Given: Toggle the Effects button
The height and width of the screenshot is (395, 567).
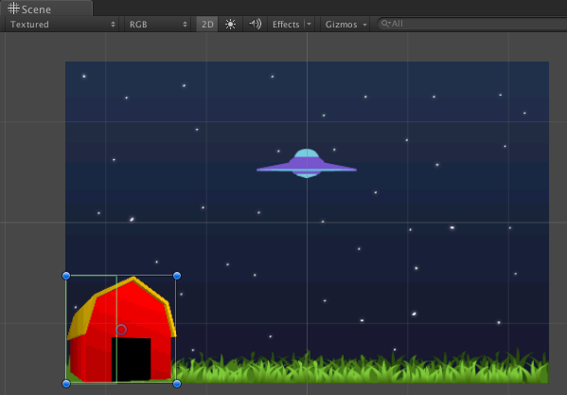Looking at the screenshot, I should [286, 25].
